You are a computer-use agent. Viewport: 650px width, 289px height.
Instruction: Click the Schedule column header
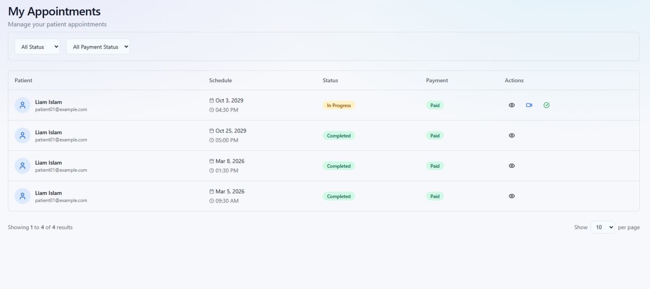tap(220, 80)
